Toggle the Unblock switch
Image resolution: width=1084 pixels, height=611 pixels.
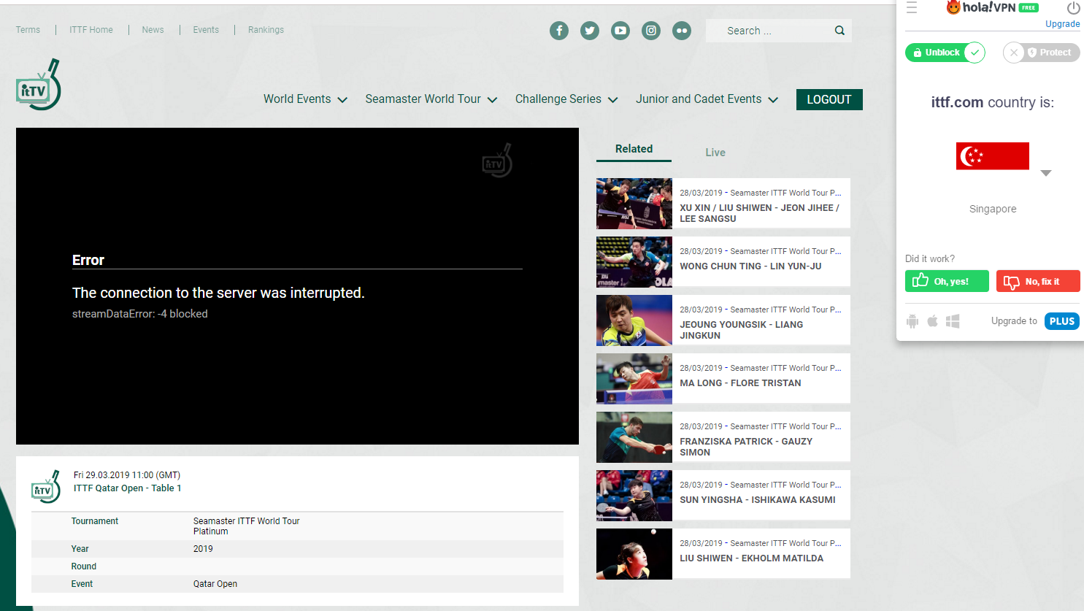point(945,53)
